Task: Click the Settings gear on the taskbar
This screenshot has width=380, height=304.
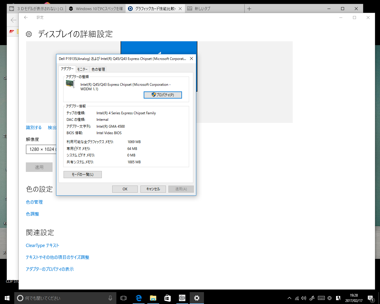Action: [x=197, y=298]
